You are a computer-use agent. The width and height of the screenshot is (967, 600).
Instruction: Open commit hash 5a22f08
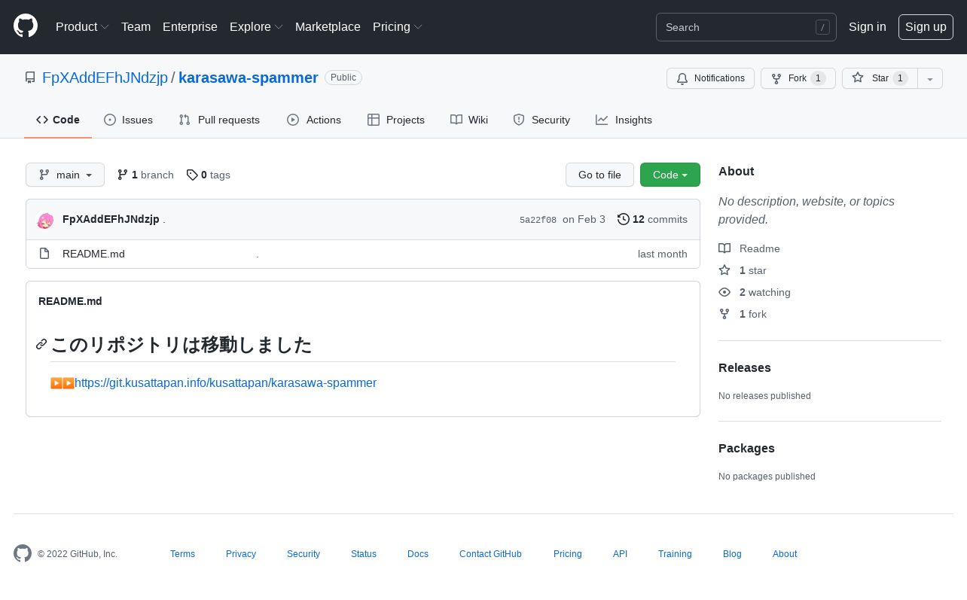coord(538,220)
